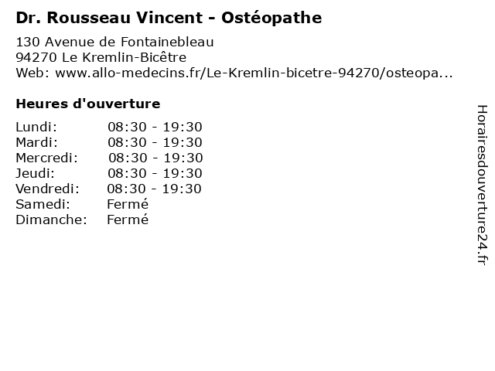Select the Mercredi day label
495x371 pixels.
pos(46,158)
